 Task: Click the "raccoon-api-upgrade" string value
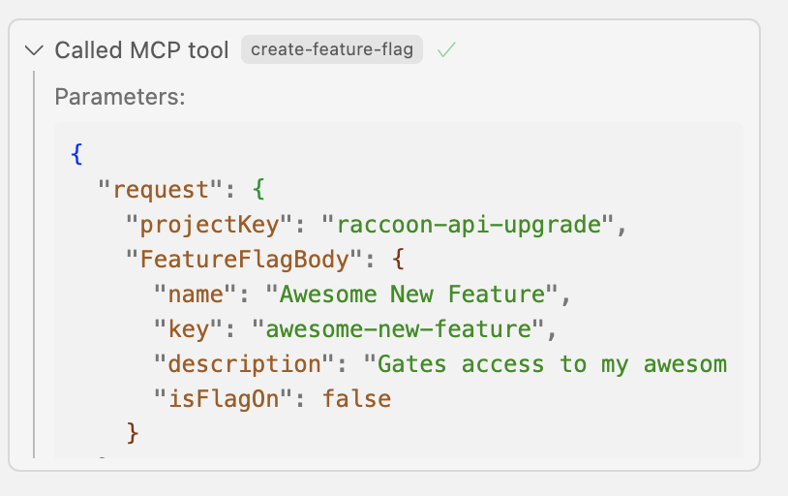pyautogui.click(x=468, y=225)
